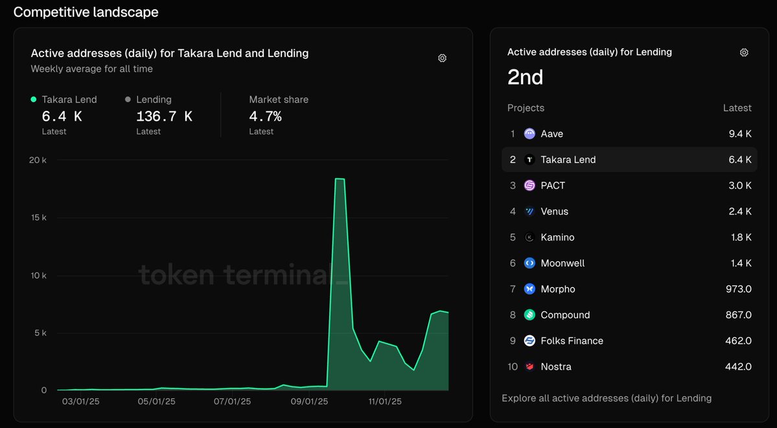Click the Projects column header
The height and width of the screenshot is (428, 777).
[526, 108]
